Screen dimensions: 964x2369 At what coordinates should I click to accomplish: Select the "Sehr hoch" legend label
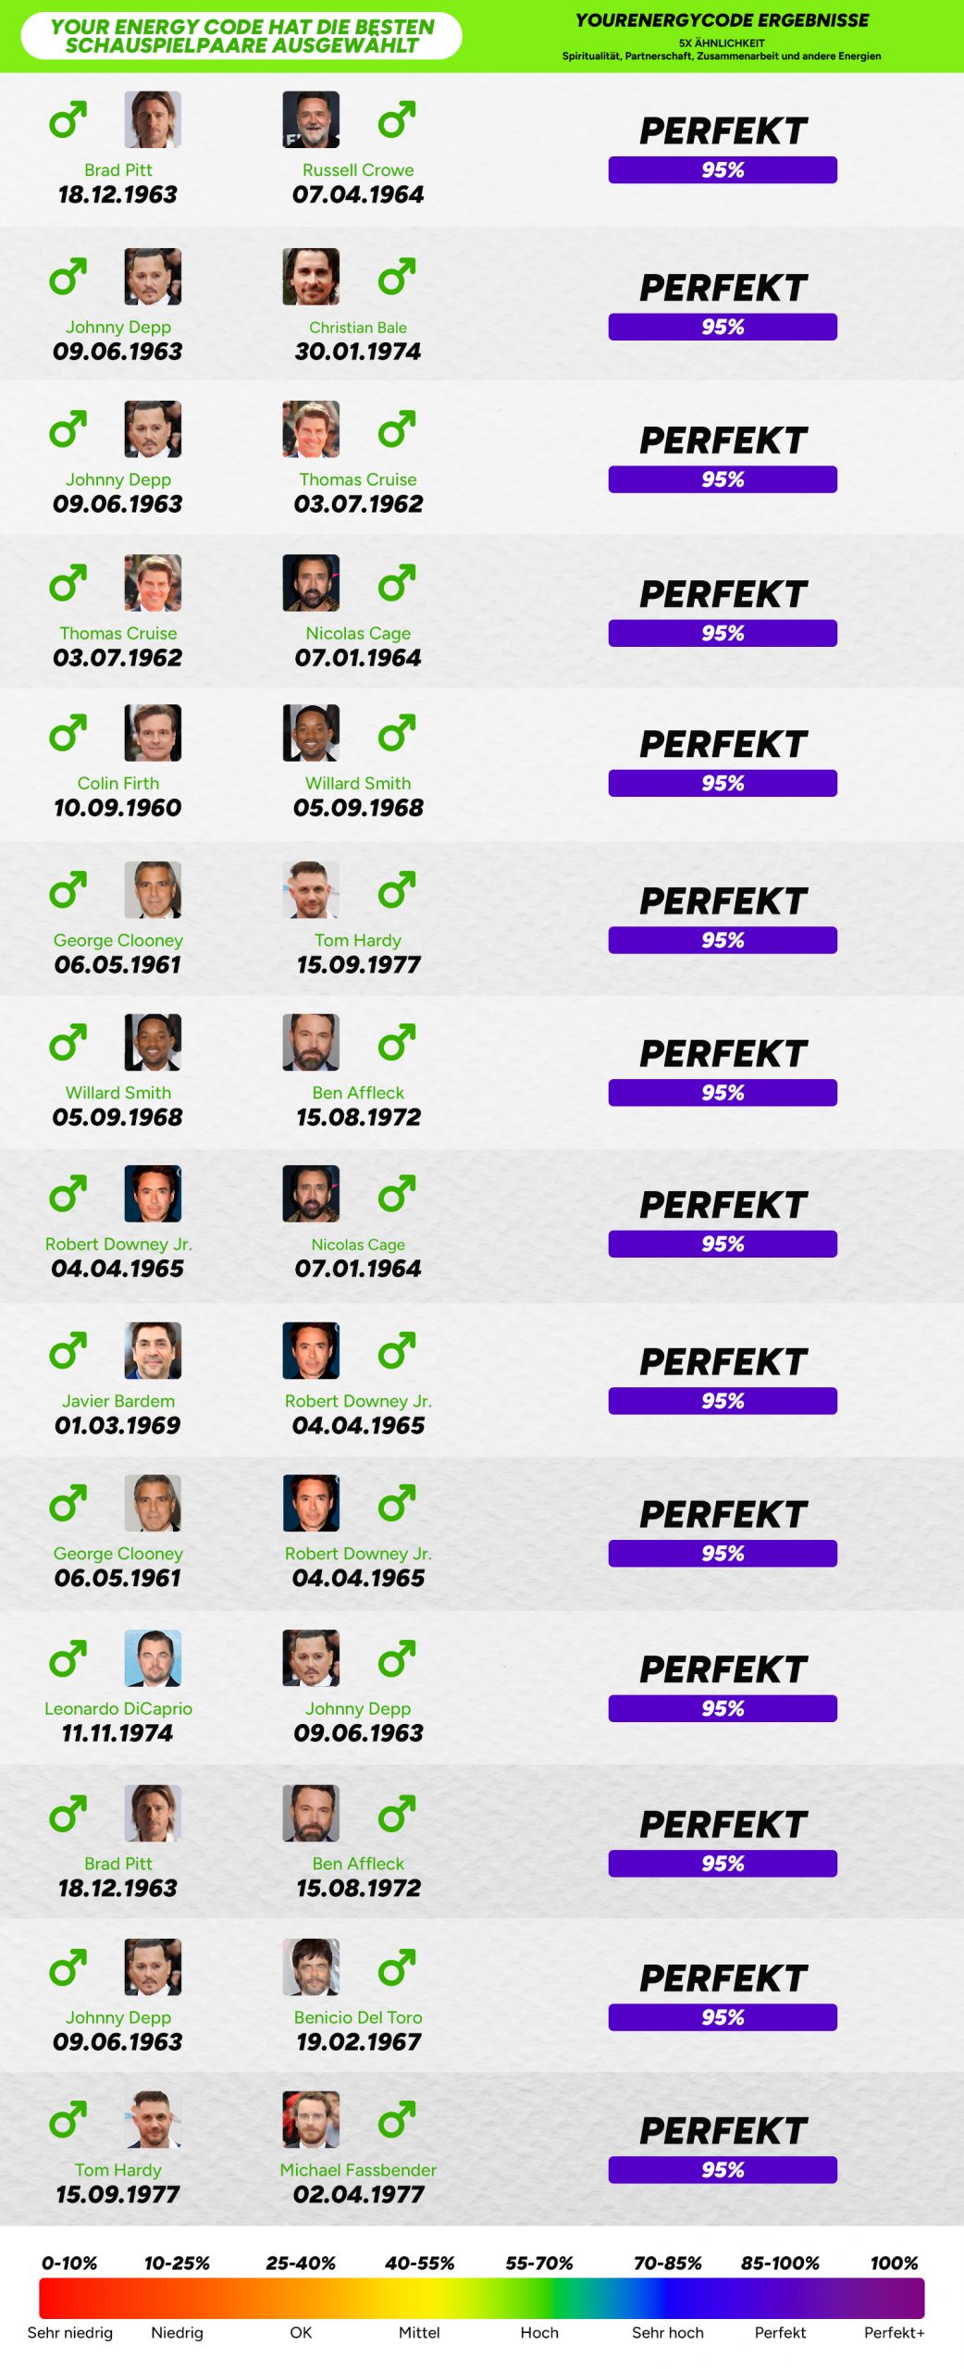[667, 2333]
